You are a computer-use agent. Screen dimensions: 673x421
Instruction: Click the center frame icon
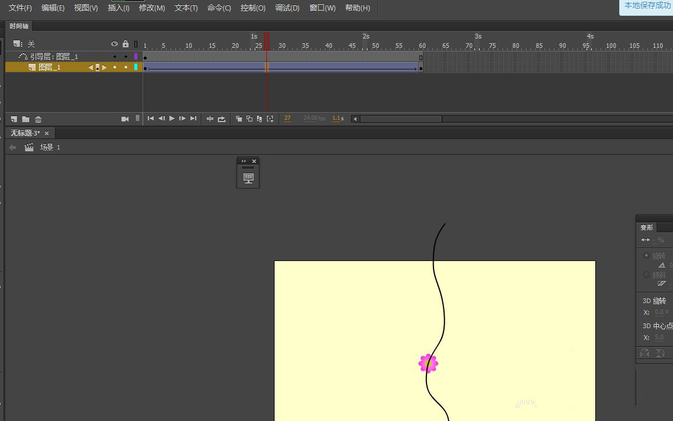[210, 119]
